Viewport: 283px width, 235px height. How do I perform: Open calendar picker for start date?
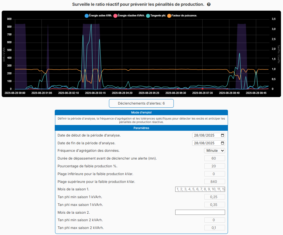(222, 135)
